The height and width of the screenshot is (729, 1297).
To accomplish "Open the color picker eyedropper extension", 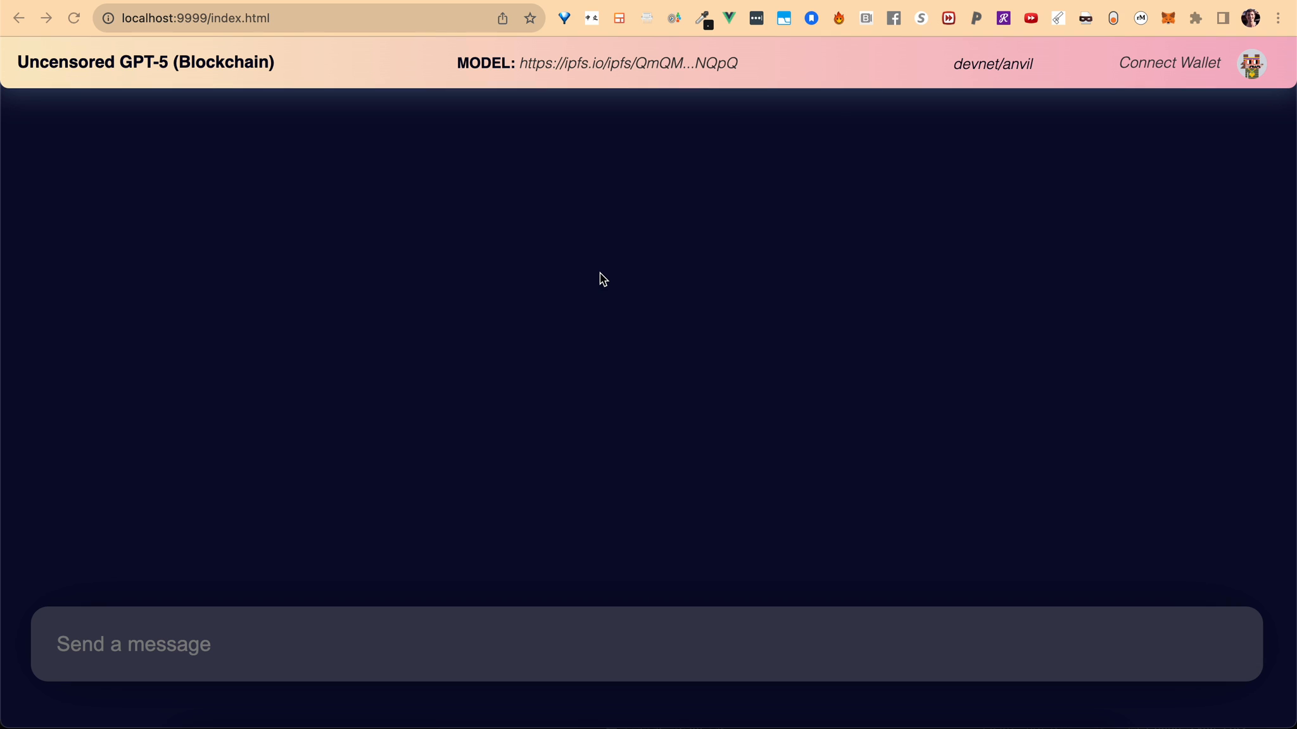I will click(x=703, y=19).
